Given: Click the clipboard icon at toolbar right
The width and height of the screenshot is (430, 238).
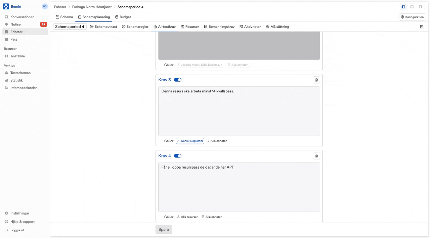Looking at the screenshot, I should 422,27.
